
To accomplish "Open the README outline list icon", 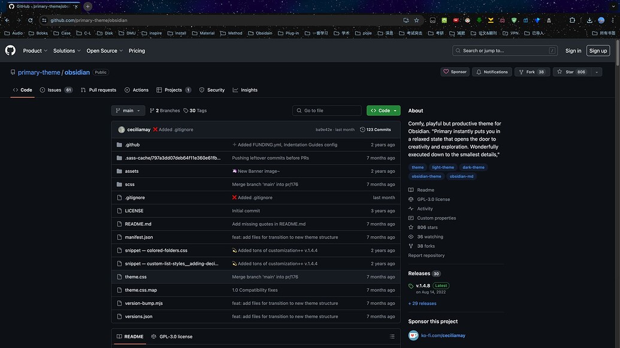I will coord(392,337).
